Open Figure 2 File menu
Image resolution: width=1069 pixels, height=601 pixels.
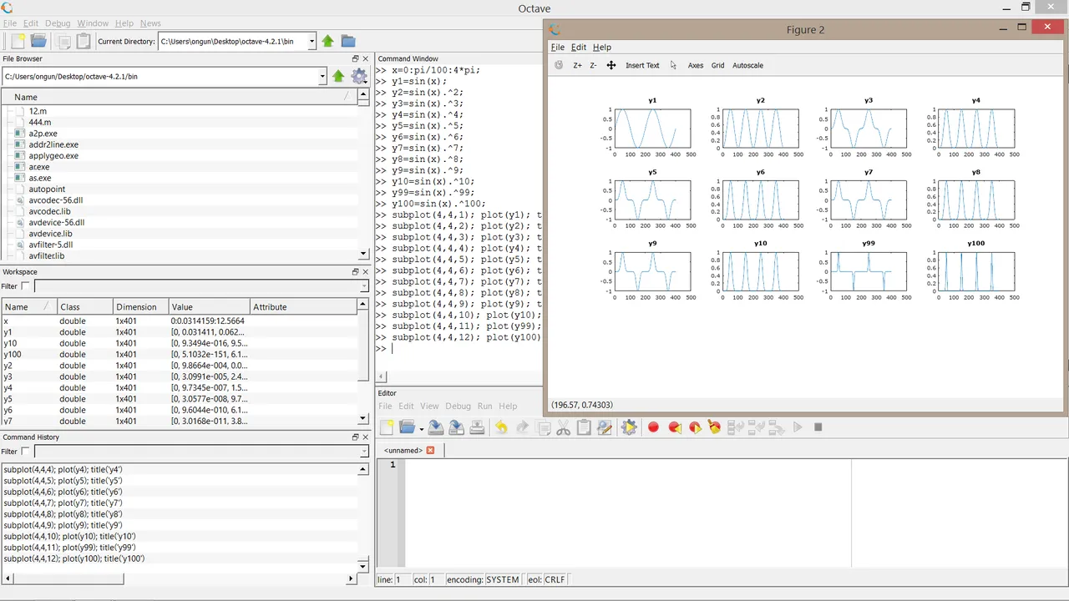(557, 48)
